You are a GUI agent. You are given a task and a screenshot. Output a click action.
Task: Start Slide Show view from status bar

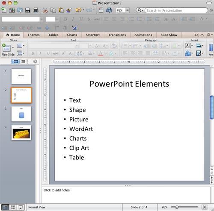21,207
